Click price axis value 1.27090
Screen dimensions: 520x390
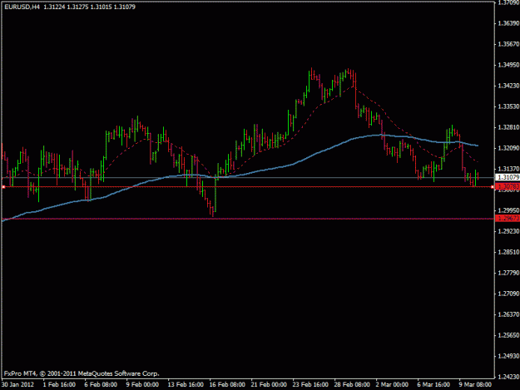pos(508,294)
